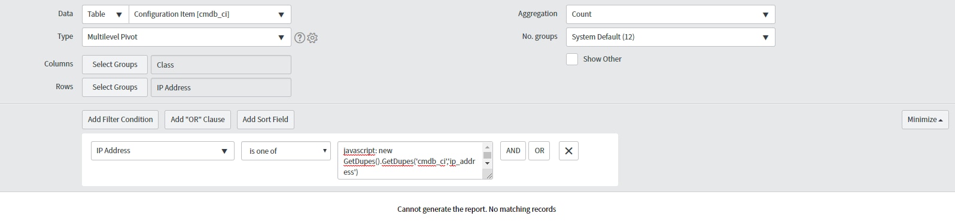Click the filter textarea scrollbar up arrow
The height and width of the screenshot is (222, 955).
click(x=488, y=147)
